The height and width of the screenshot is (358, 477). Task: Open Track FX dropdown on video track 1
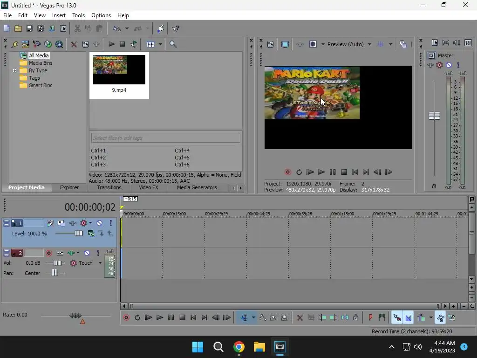(90, 223)
